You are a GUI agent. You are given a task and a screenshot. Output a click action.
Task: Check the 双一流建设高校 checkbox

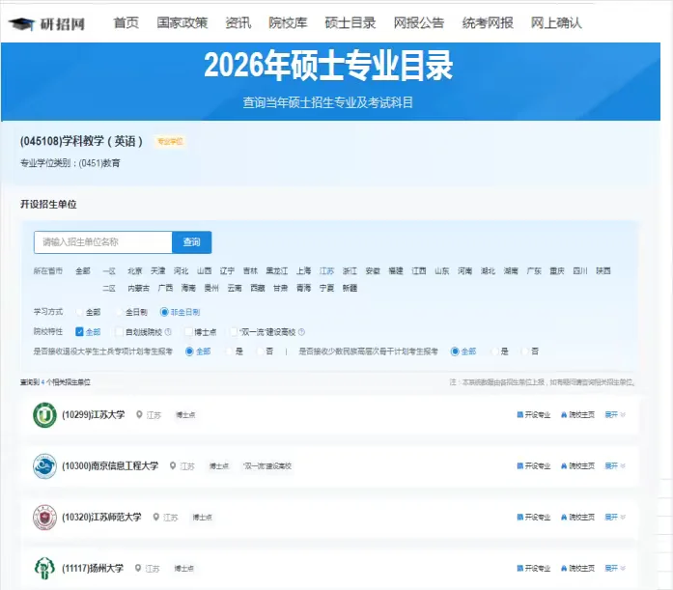click(x=234, y=331)
